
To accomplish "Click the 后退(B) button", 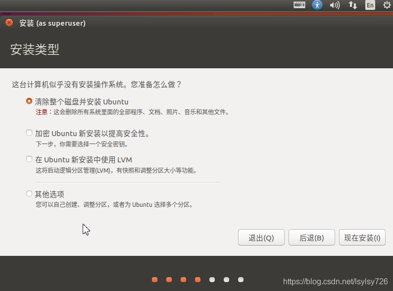I will click(311, 238).
